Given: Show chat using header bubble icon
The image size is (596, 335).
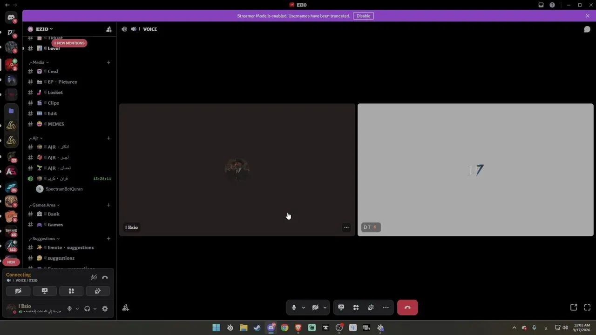Looking at the screenshot, I should (587, 29).
